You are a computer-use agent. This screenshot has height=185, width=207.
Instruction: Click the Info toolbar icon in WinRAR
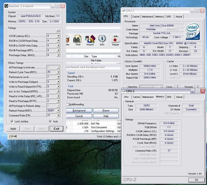pos(102,40)
